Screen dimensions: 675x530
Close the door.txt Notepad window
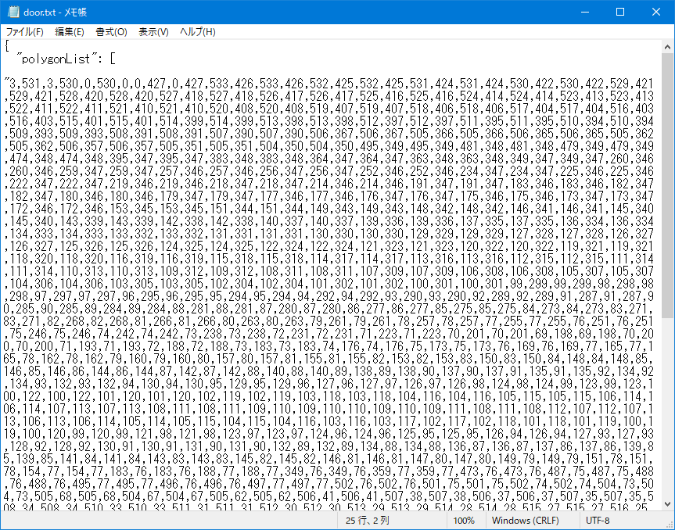pos(656,12)
